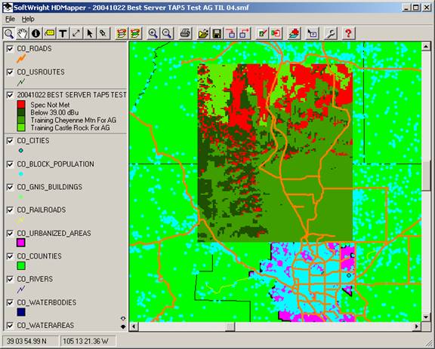Uncheck the CO_ROADS layer checkbox
Viewport: 435px width, 349px height.
click(10, 49)
